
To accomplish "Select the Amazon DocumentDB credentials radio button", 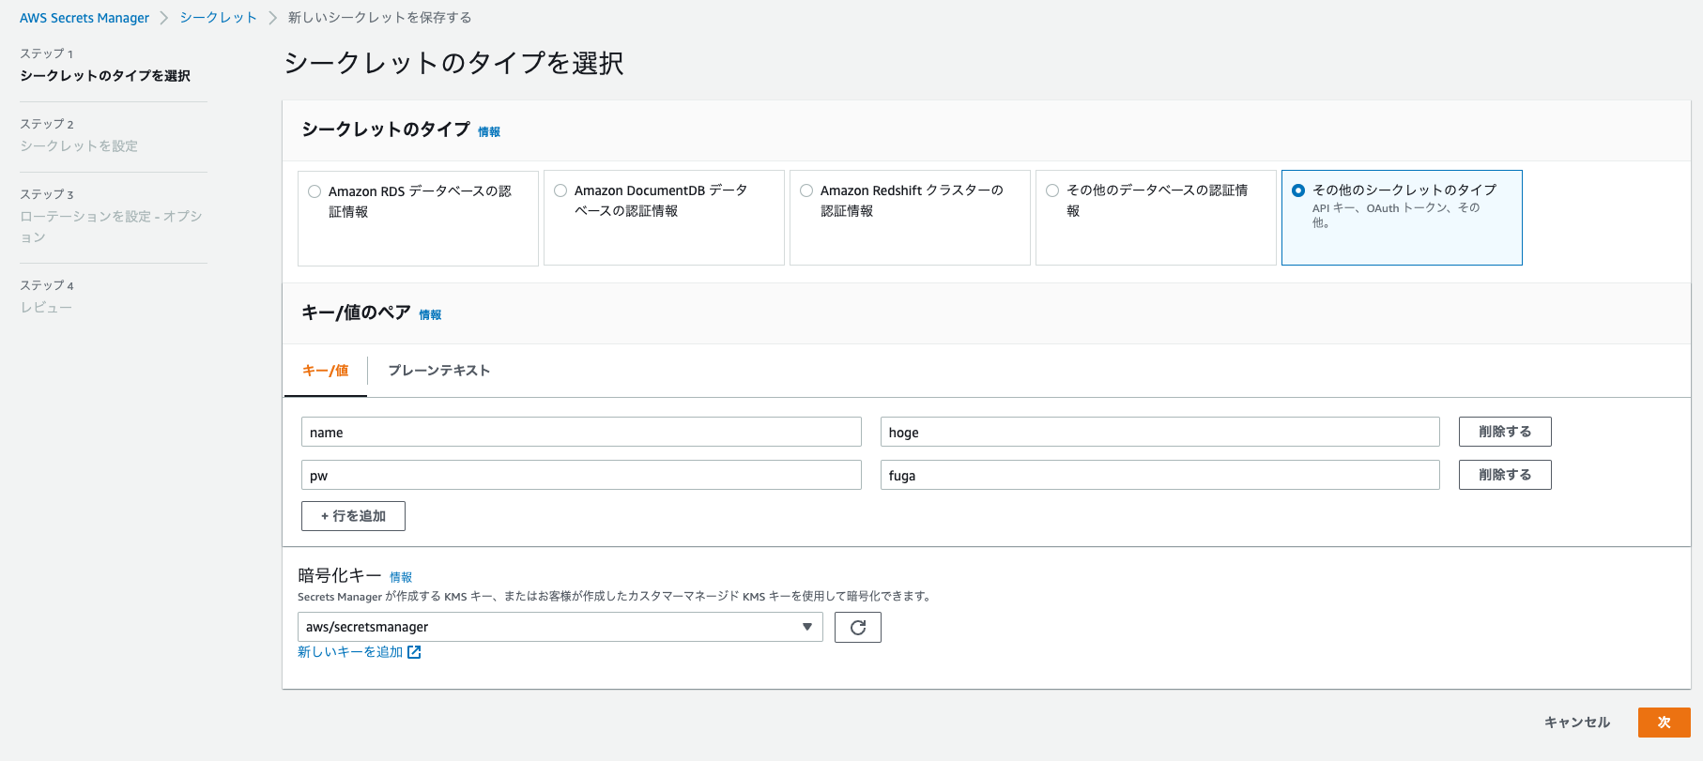I will coord(560,190).
